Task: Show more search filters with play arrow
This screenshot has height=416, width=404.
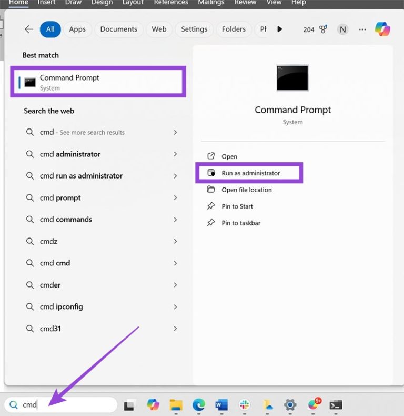Action: 279,29
